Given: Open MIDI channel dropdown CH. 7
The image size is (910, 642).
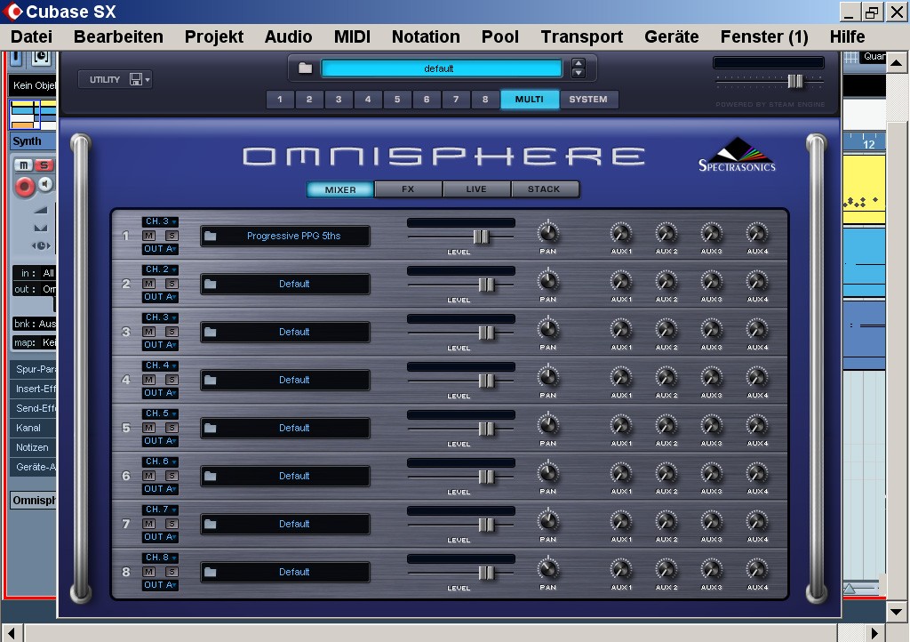Looking at the screenshot, I should (x=160, y=510).
